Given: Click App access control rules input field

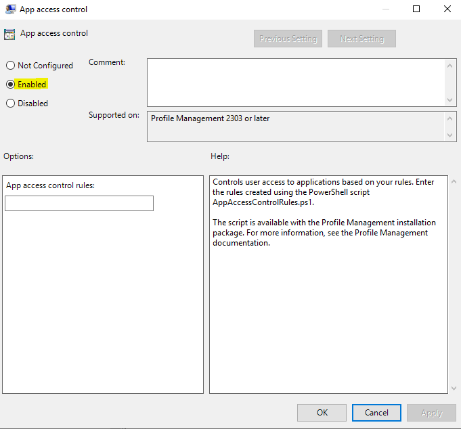Looking at the screenshot, I should click(x=79, y=203).
